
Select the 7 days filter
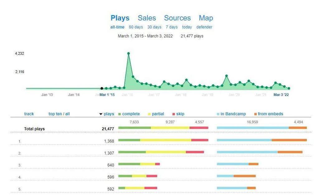172,27
